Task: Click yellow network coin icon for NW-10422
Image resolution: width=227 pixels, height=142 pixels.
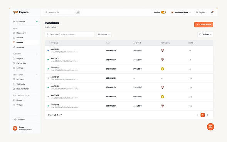Action: tap(162, 69)
